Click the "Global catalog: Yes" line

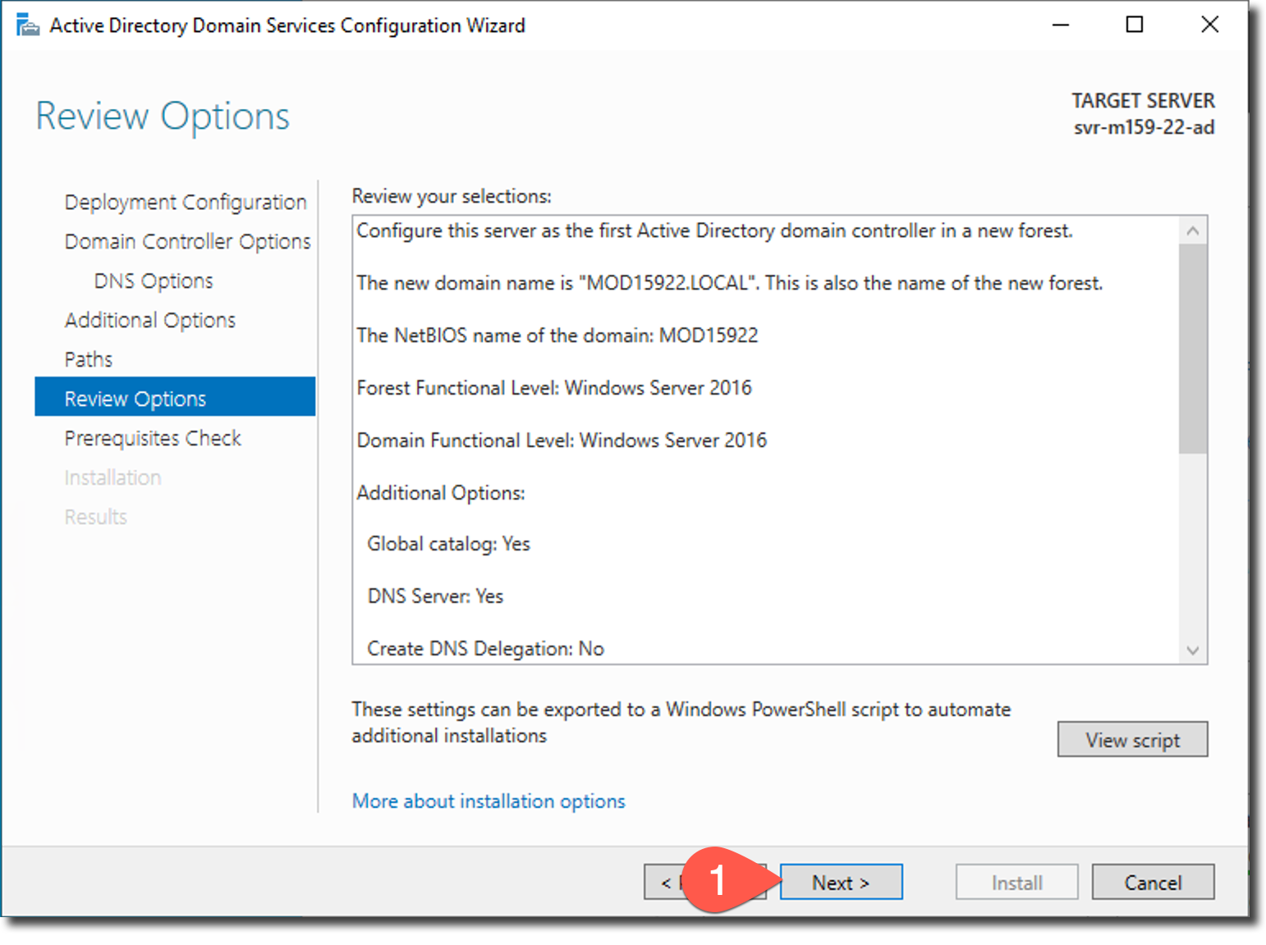448,544
